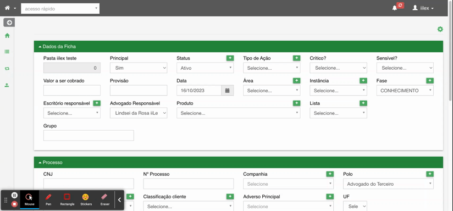Open the acesso rápido dropdown

(60, 9)
